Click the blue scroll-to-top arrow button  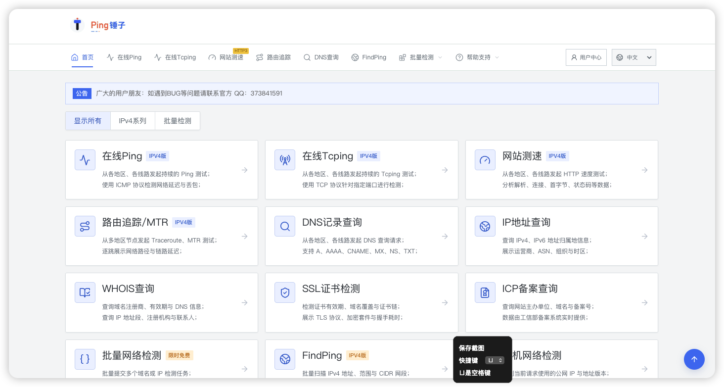(x=694, y=359)
